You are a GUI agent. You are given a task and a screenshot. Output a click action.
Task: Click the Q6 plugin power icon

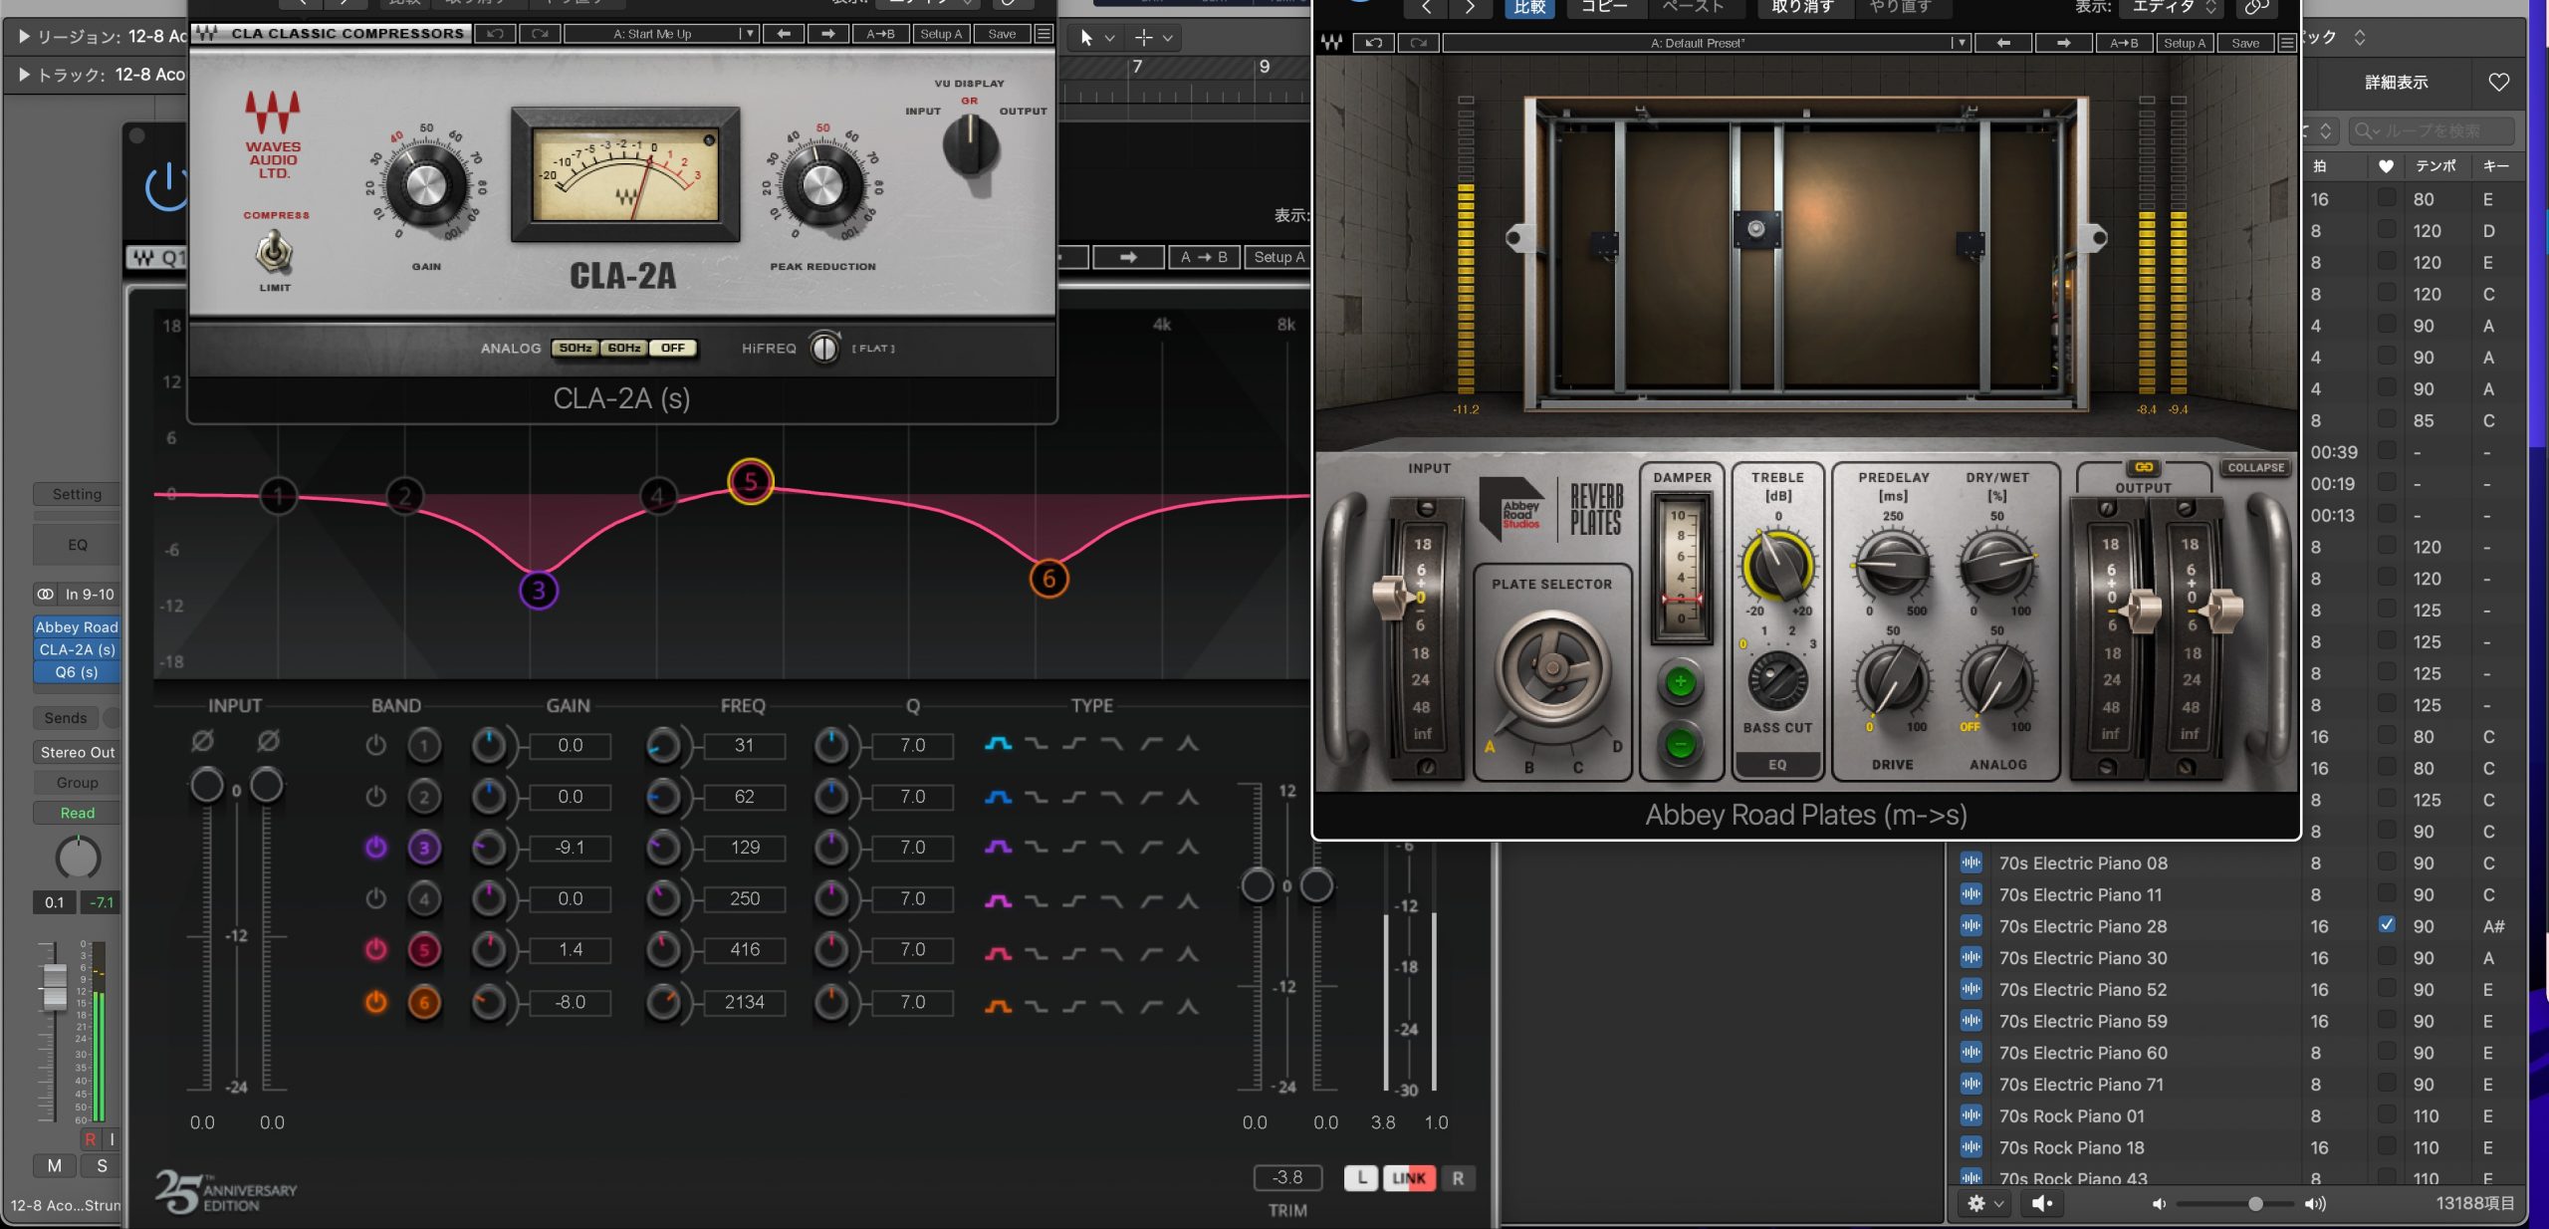pyautogui.click(x=165, y=185)
